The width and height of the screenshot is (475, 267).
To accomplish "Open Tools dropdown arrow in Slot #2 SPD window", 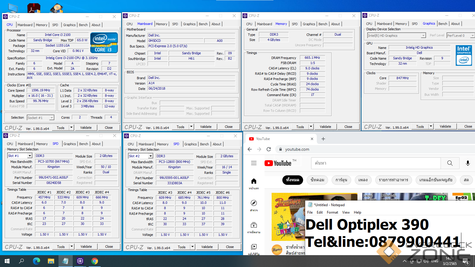I will pos(192,247).
